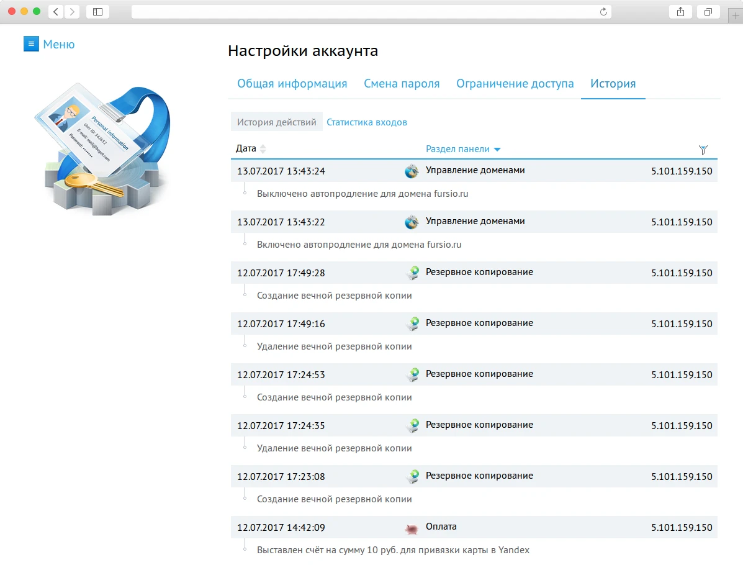The width and height of the screenshot is (743, 565).
Task: Click the globe icon beside 13:43:24 entry
Action: tap(412, 171)
